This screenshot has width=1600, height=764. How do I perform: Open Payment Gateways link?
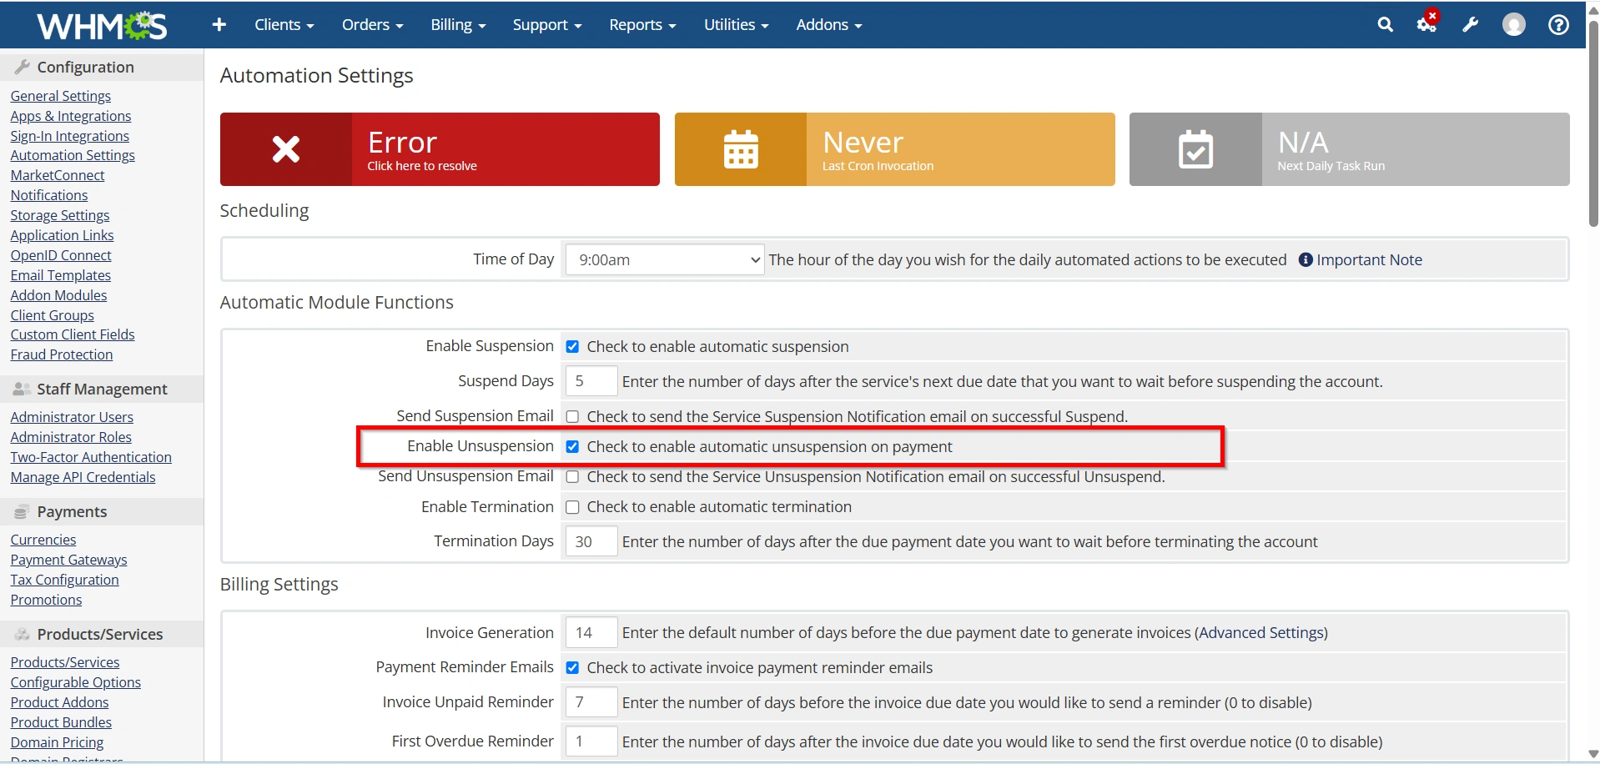point(68,560)
